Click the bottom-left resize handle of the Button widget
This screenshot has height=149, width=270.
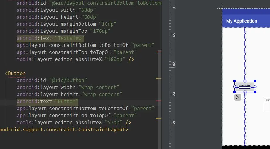point(234,92)
